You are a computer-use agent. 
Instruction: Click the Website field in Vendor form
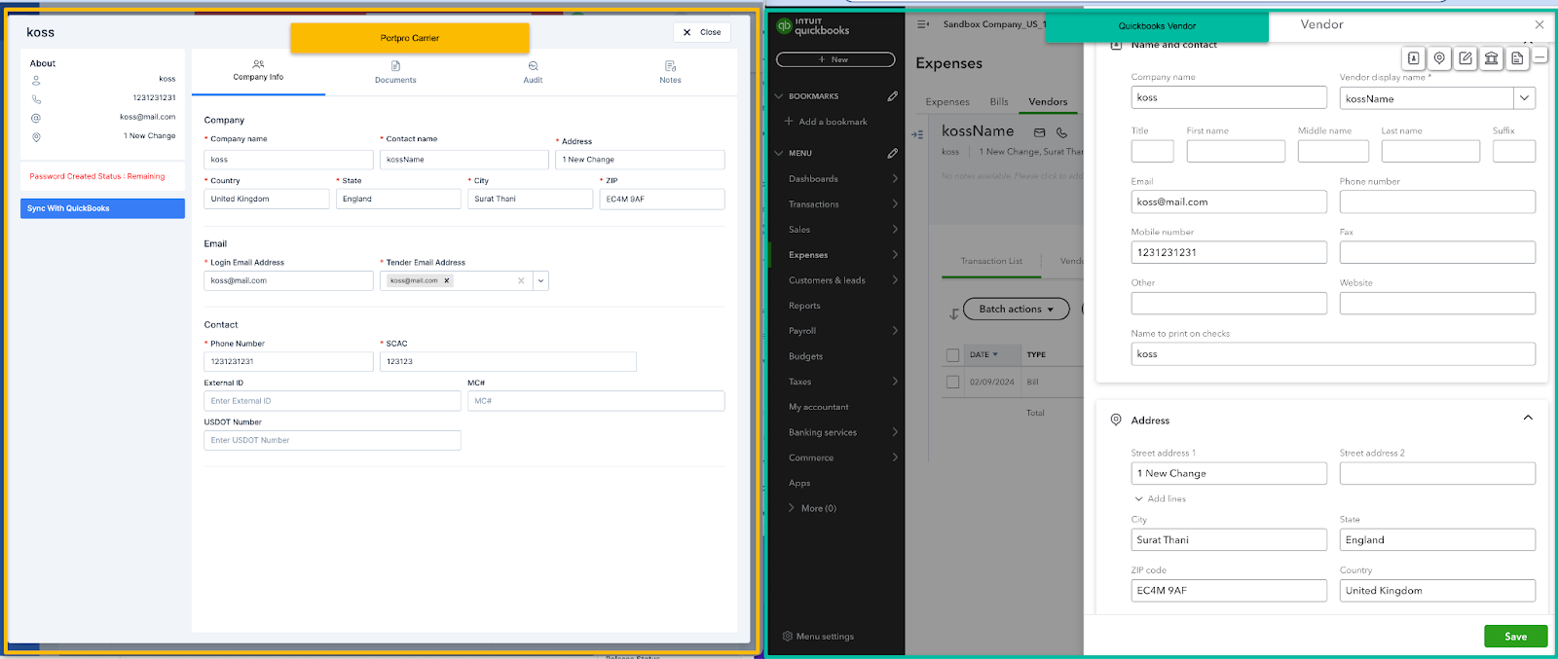(x=1437, y=303)
